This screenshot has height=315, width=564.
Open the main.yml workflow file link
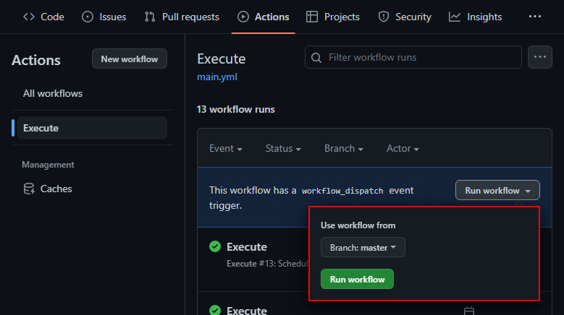pos(217,77)
